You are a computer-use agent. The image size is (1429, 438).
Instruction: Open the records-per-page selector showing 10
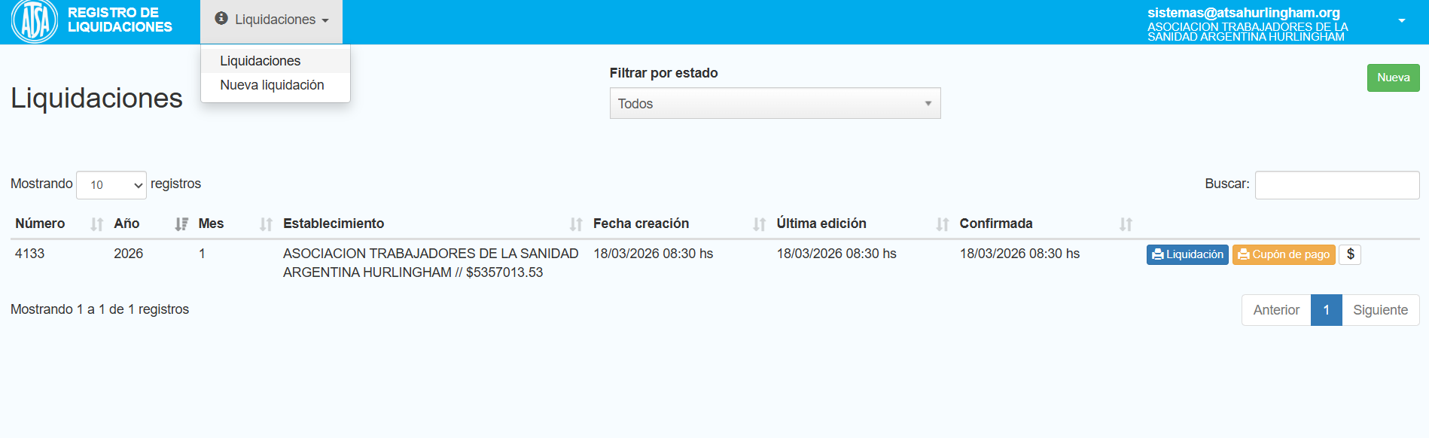[111, 184]
